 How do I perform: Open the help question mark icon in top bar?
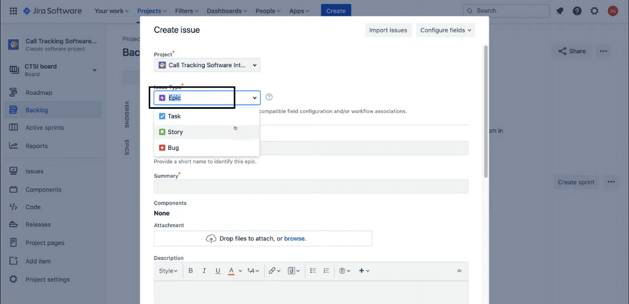coord(577,11)
